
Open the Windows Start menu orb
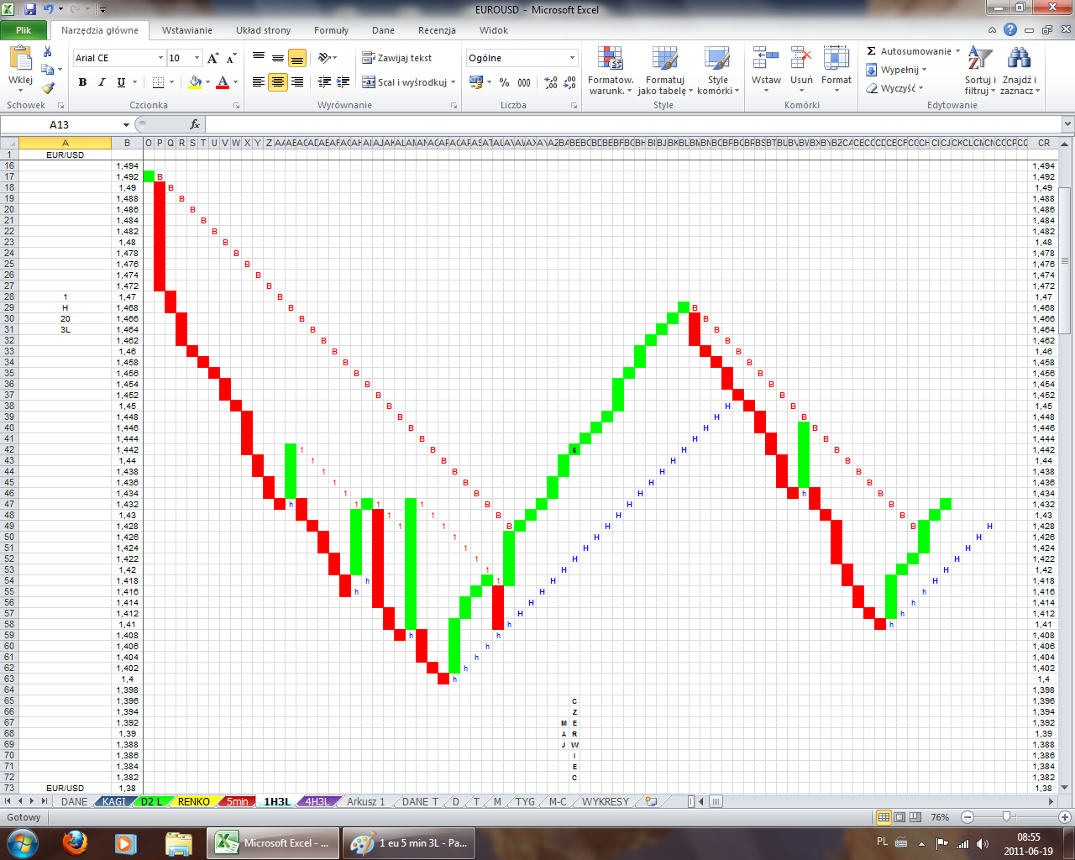pos(23,842)
